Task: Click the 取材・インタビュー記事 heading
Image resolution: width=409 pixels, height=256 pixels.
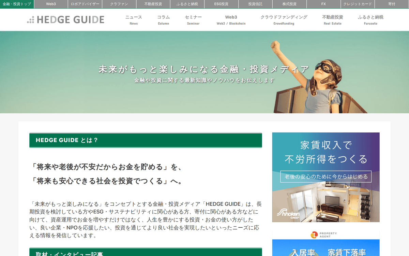Action: [146, 252]
